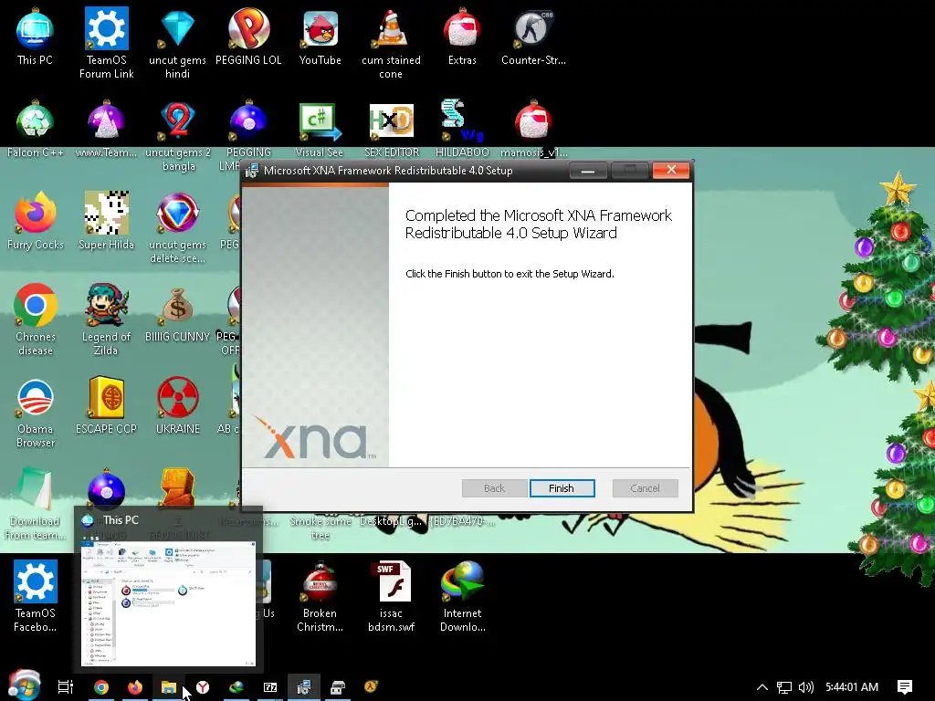Open the Visual See C# icon
This screenshot has height=701, width=935.
tap(320, 128)
